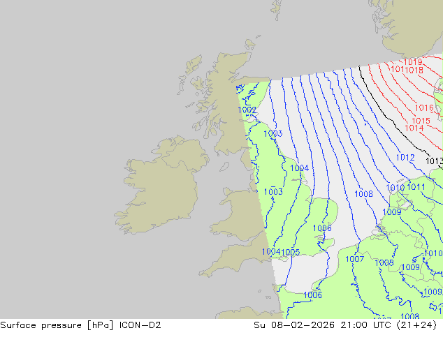The height and width of the screenshot is (342, 443).
Task: Click the 1006 label over East Anglia
Action: [x=322, y=228]
